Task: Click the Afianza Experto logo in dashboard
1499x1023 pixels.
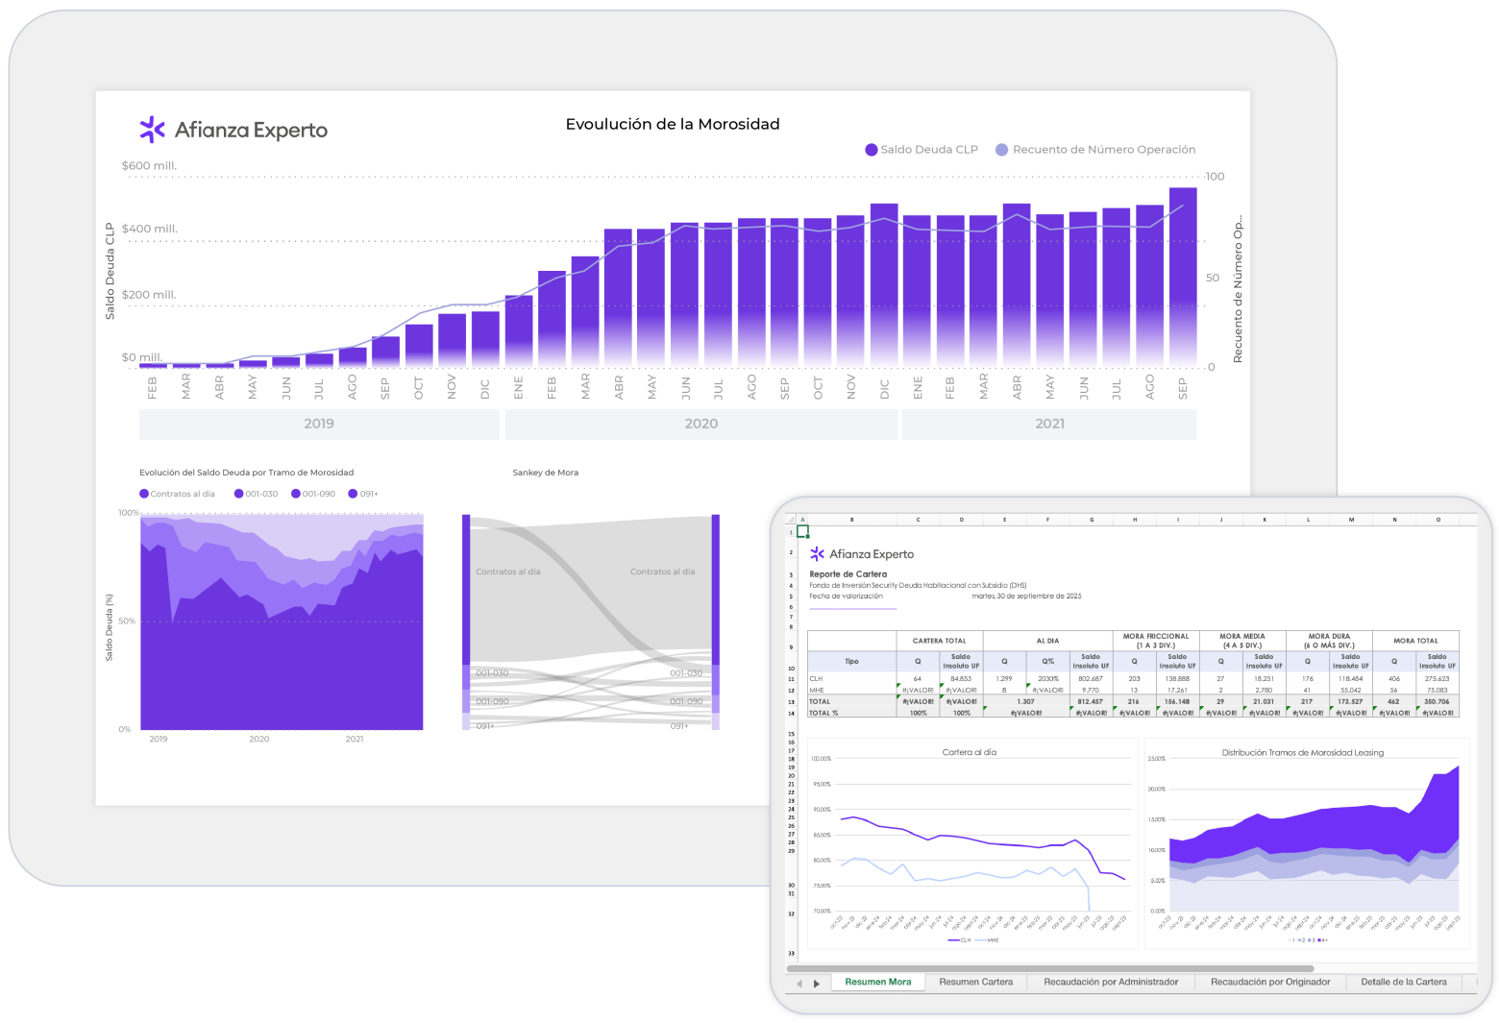Action: [233, 130]
